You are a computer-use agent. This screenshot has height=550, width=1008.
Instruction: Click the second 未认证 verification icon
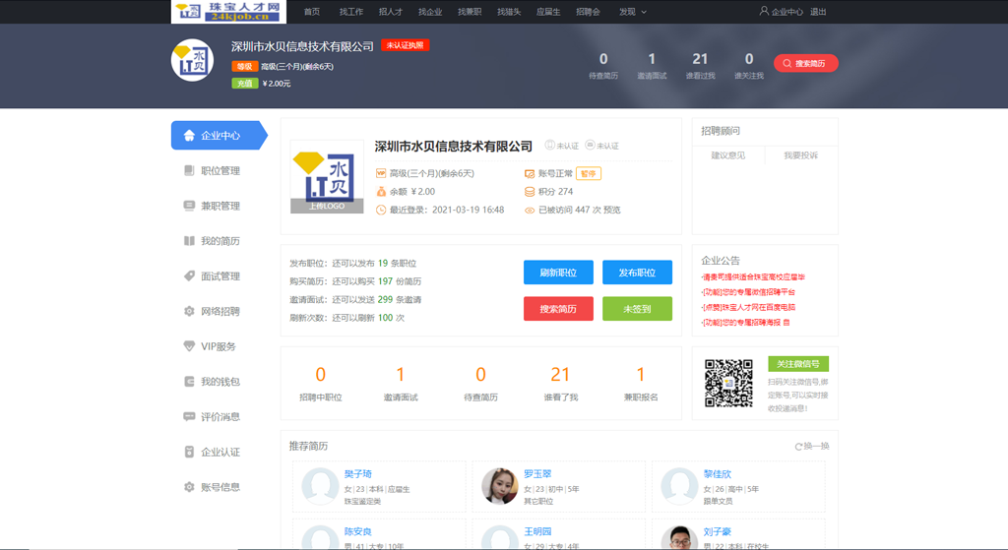[x=590, y=146]
